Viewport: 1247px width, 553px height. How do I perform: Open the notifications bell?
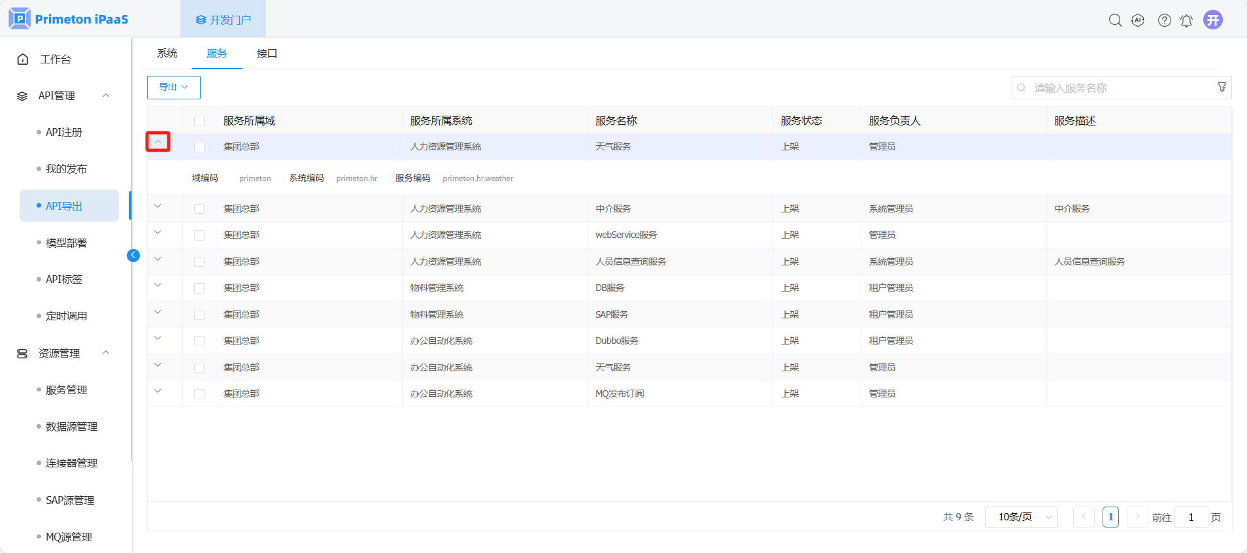tap(1186, 20)
